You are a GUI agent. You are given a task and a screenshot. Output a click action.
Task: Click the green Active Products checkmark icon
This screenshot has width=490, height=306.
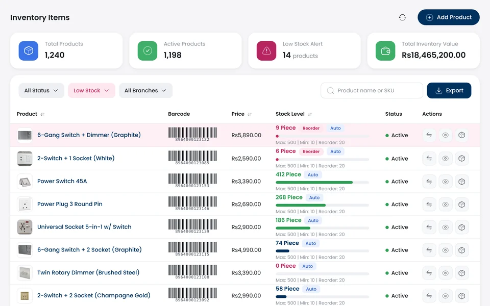(148, 50)
